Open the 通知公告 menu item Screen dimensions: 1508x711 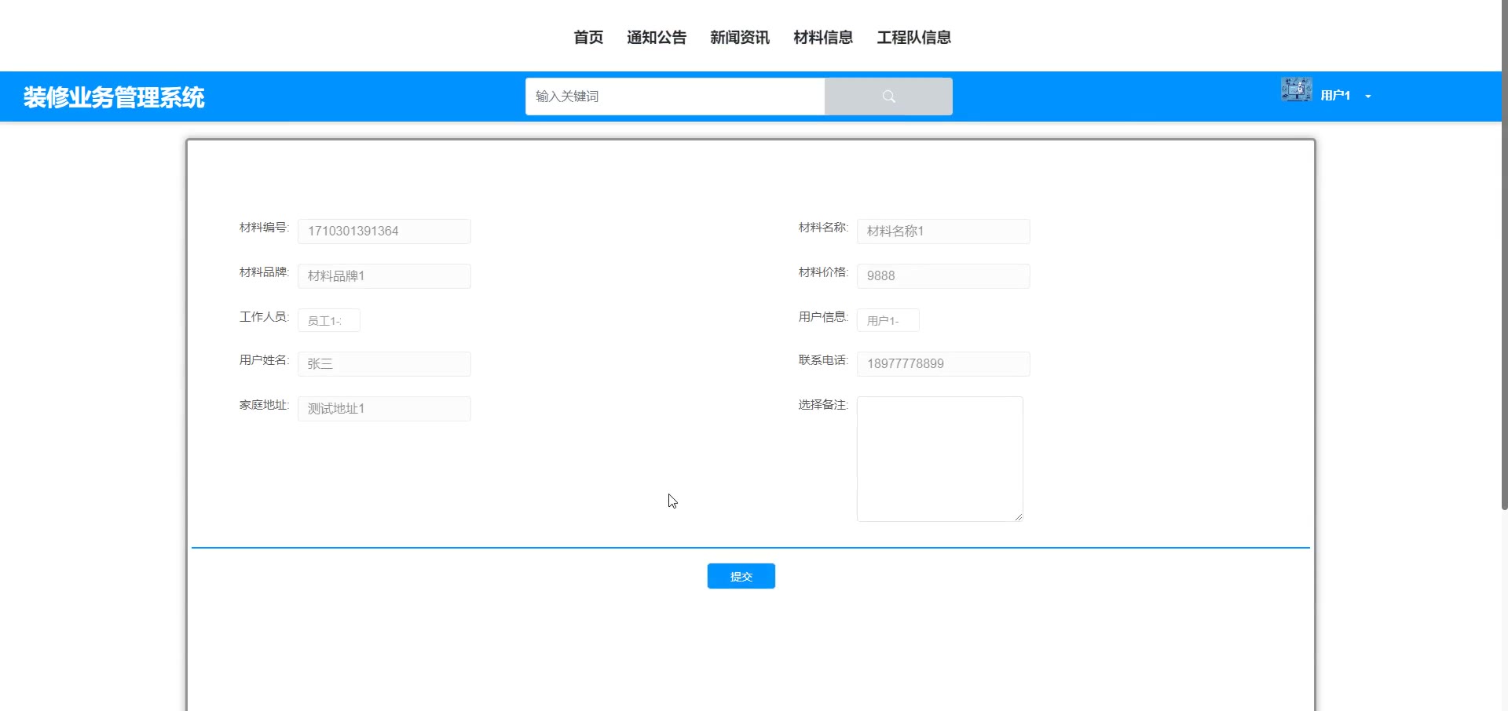pos(657,37)
